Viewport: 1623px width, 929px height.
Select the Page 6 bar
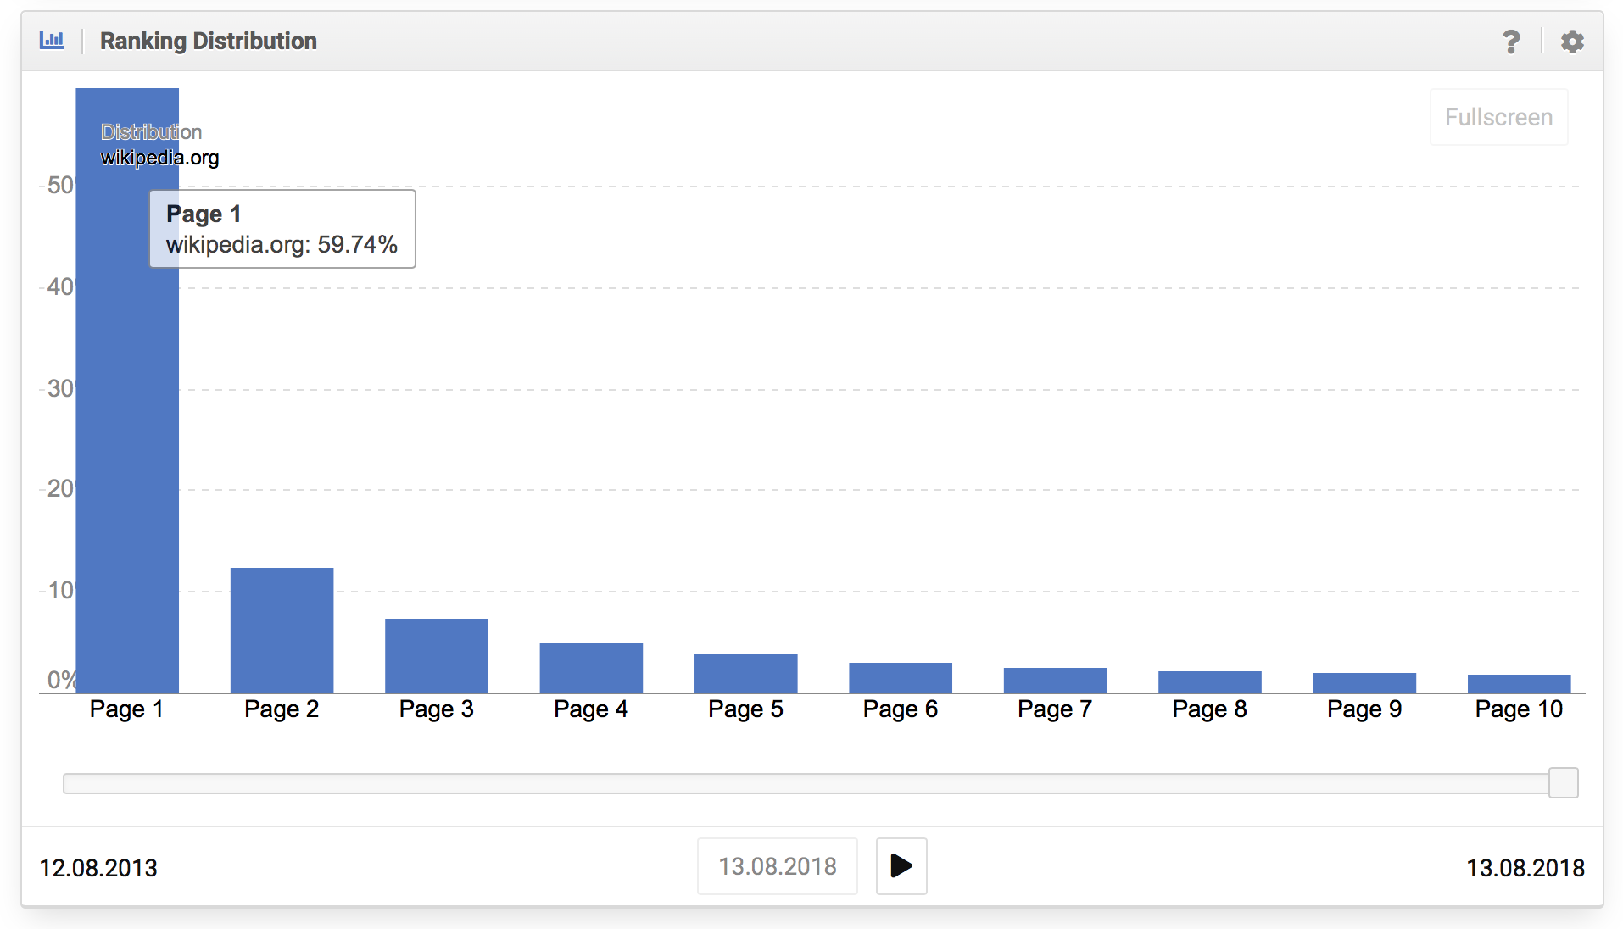coord(901,678)
